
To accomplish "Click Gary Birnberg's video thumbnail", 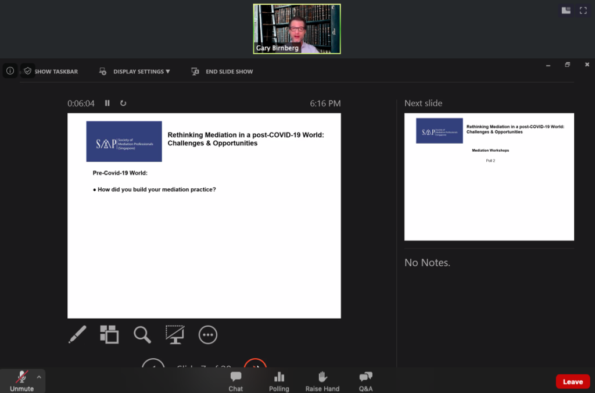I will click(297, 29).
